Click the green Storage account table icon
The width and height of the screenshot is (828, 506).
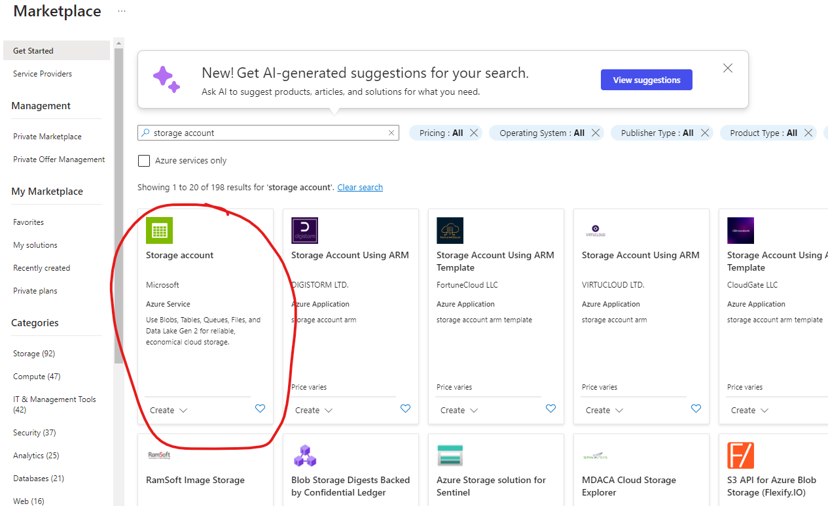click(x=159, y=230)
